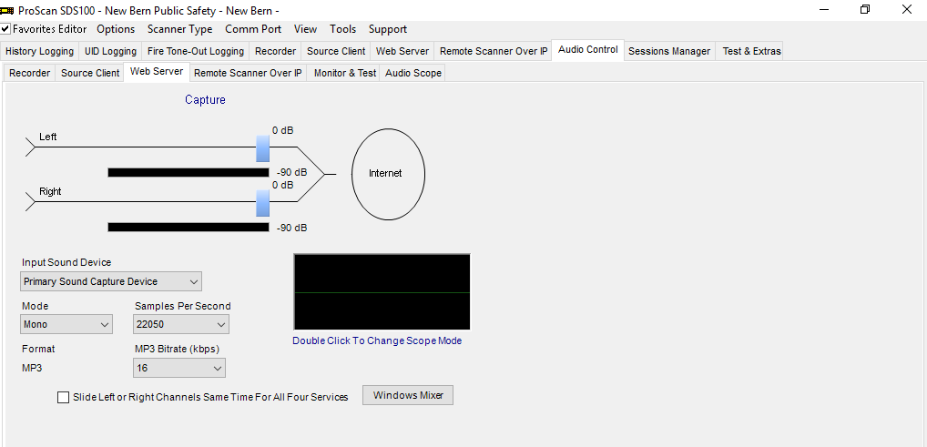Click the black audio scope display
Screen dimensions: 927x447
click(x=382, y=292)
